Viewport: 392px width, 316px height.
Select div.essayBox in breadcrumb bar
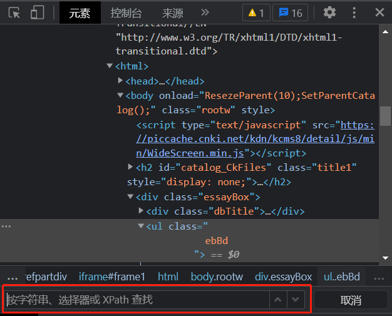point(283,277)
